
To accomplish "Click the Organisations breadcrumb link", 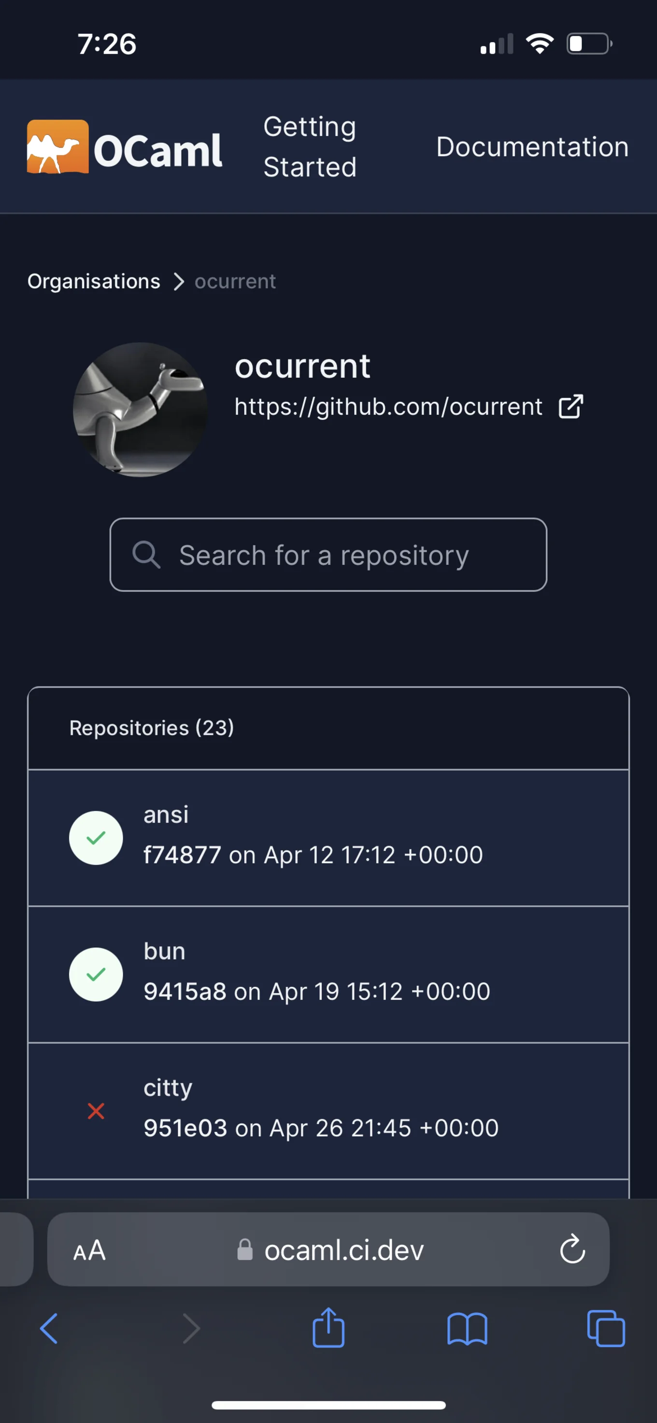I will point(93,281).
